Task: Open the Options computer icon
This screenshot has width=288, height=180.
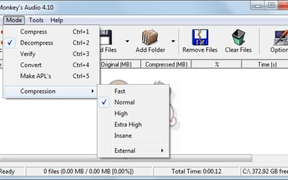Action: (x=281, y=38)
